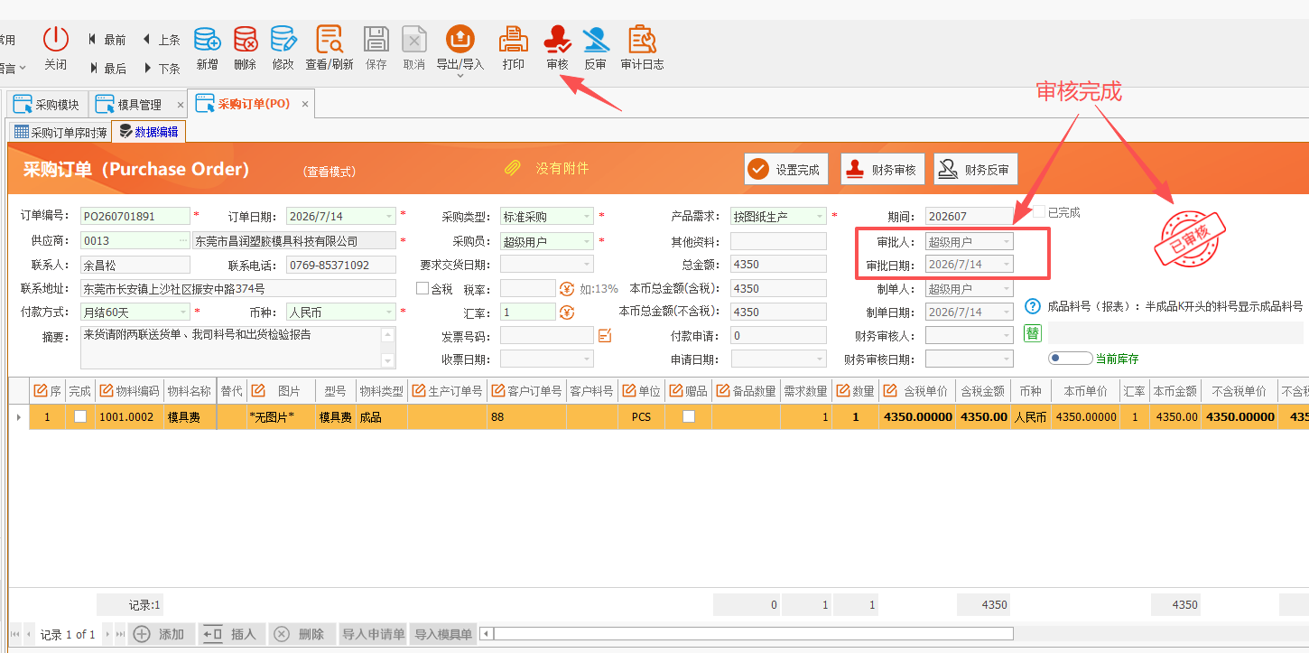This screenshot has width=1309, height=653.
Task: Close the 采购订单(PO) tab
Action: click(x=305, y=105)
